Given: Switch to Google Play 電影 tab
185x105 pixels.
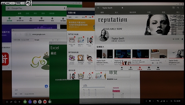Looking at the screenshot, I should pyautogui.click(x=35, y=13).
